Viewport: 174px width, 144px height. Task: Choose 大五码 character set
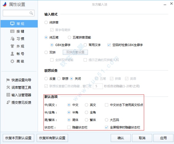click(x=107, y=120)
